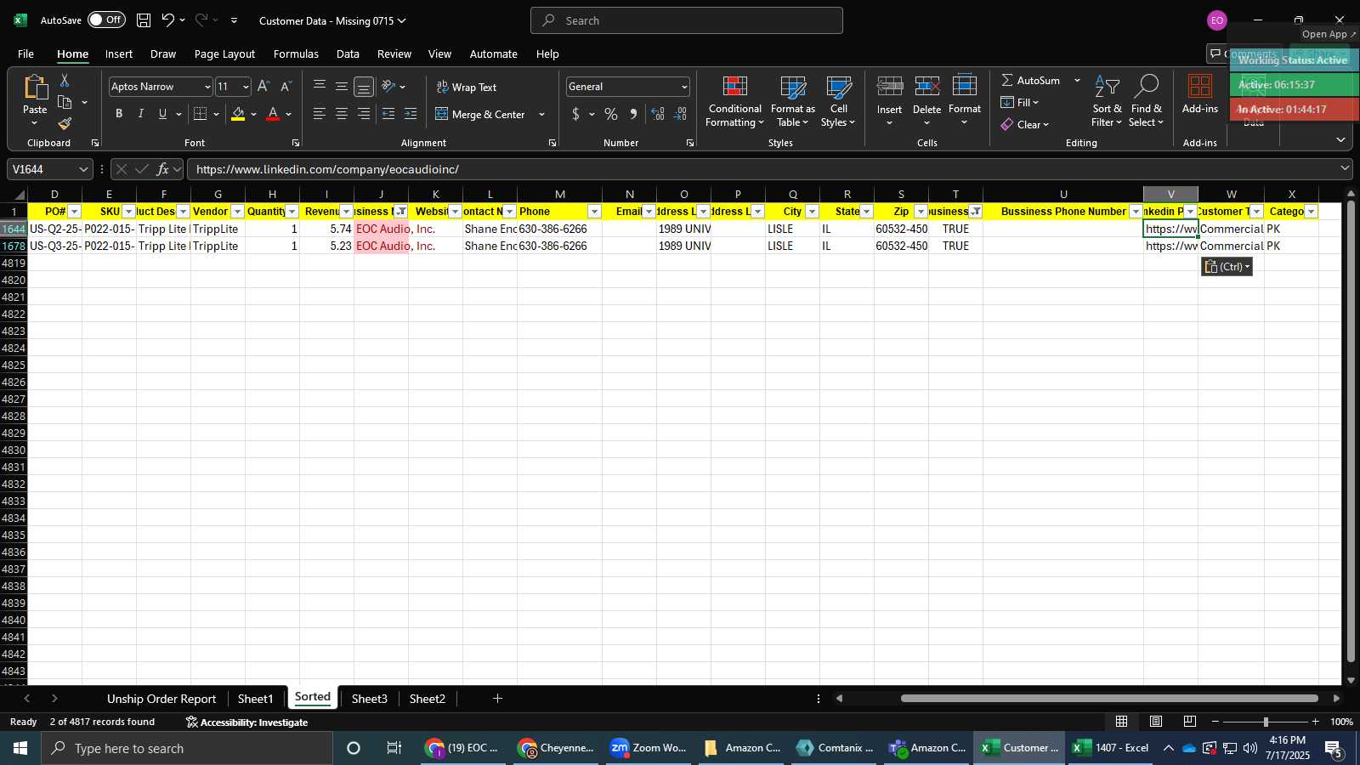Screen dimensions: 1360x765
Task: Open filter dropdown for City column
Action: [812, 212]
